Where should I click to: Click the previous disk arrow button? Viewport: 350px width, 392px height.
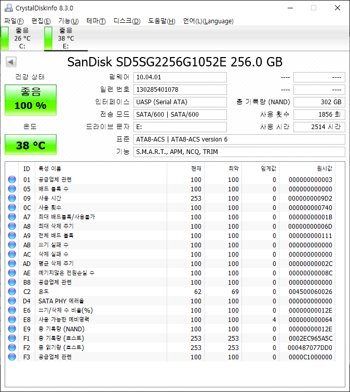10,62
